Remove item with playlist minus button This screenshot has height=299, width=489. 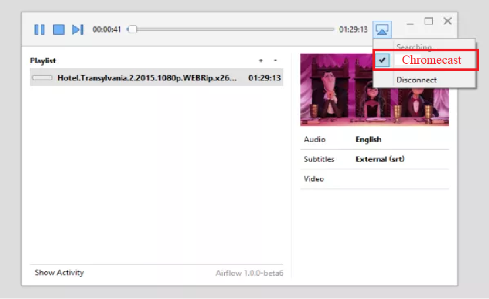[x=275, y=60]
